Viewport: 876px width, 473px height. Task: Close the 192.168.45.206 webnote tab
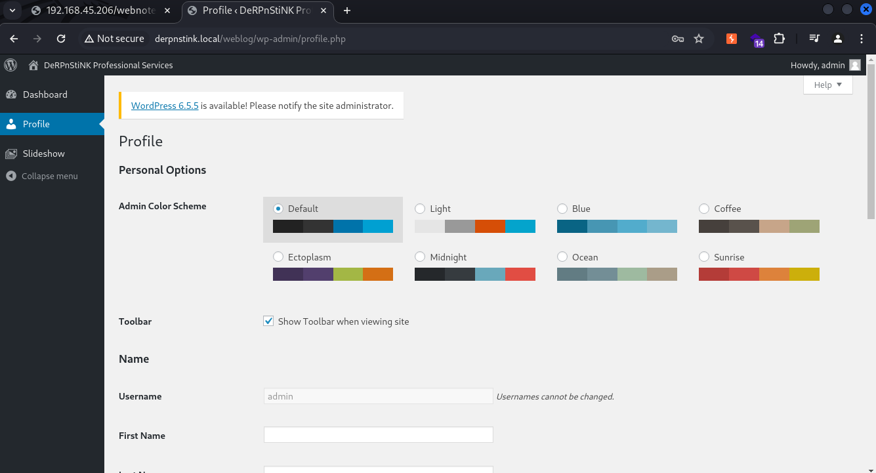pyautogui.click(x=169, y=10)
